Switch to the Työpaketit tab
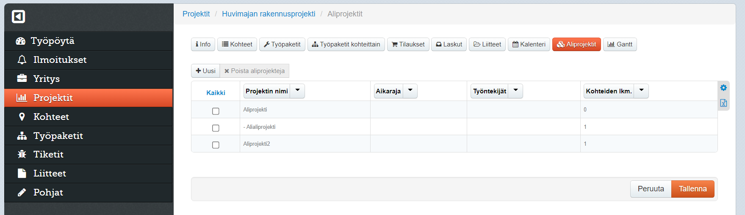The width and height of the screenshot is (745, 215). [x=282, y=44]
